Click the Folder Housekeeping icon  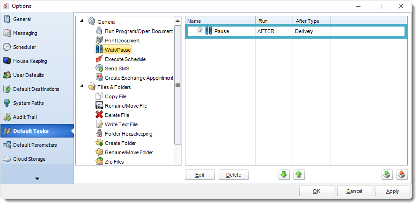pos(99,133)
